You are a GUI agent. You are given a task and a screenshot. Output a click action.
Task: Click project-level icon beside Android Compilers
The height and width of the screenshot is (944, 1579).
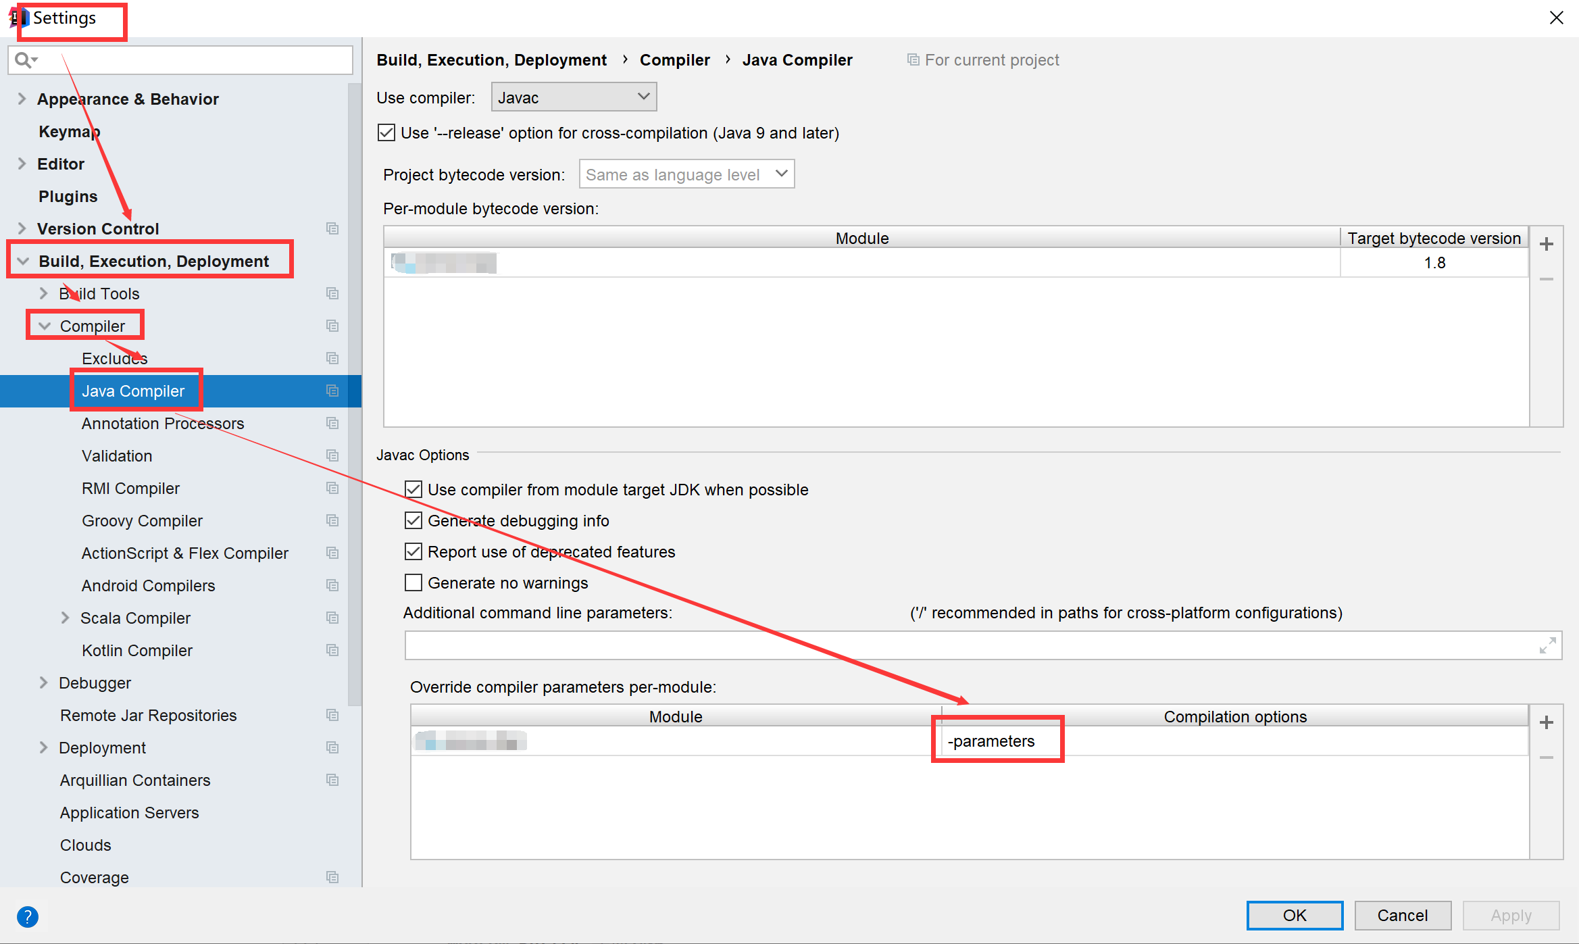pyautogui.click(x=332, y=585)
